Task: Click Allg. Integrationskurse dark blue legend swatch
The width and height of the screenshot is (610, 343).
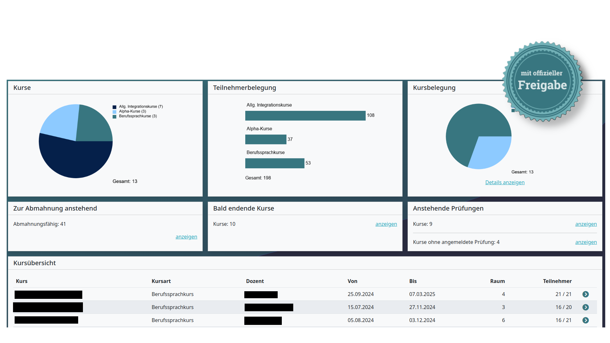Action: coord(114,107)
